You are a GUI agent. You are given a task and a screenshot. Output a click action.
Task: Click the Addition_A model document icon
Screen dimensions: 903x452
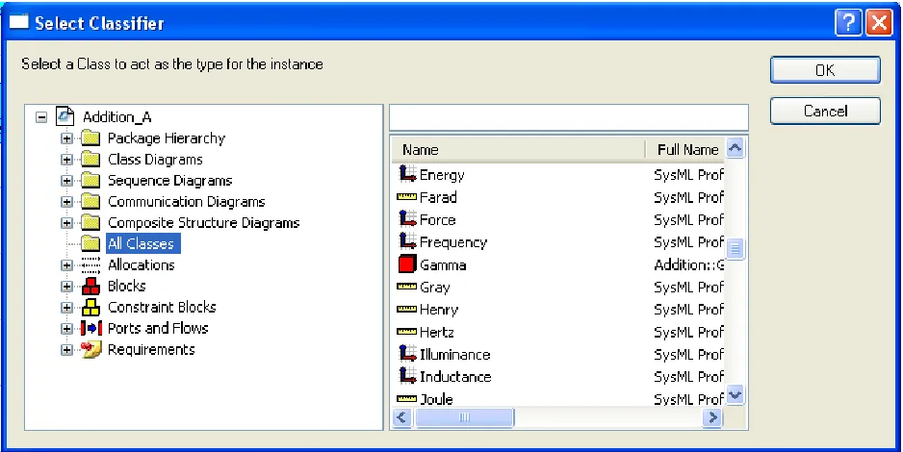coord(65,116)
